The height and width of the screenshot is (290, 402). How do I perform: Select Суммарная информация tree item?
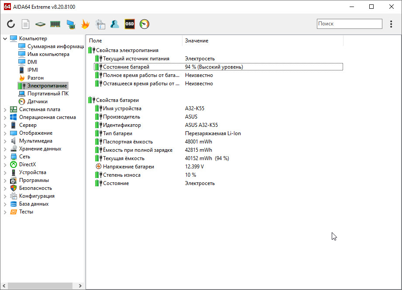(x=55, y=46)
